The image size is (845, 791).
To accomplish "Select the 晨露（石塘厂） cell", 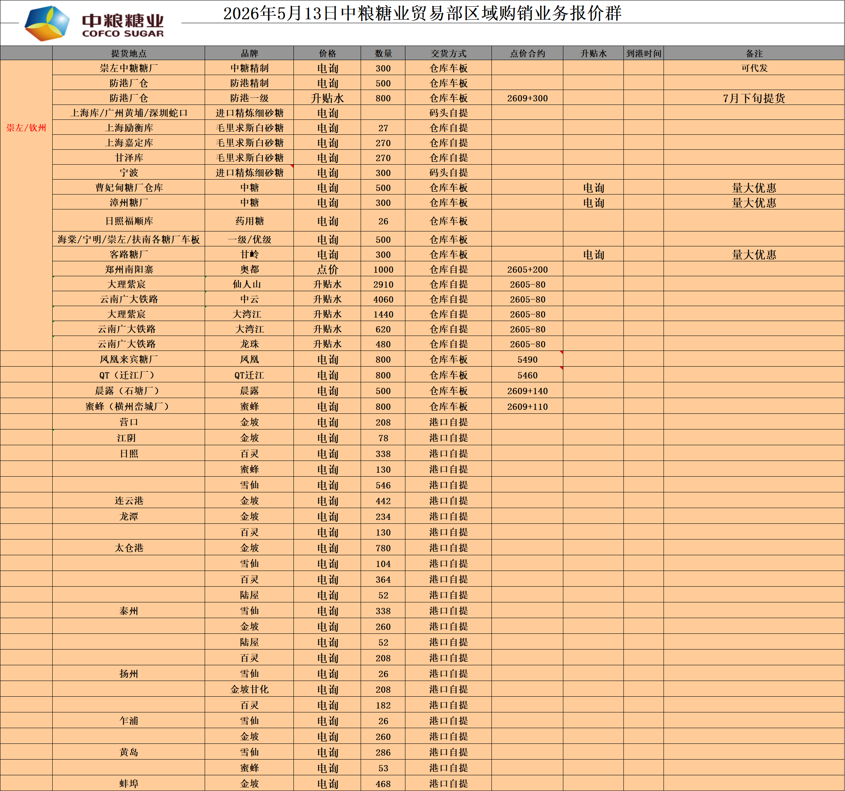I will click(x=129, y=391).
